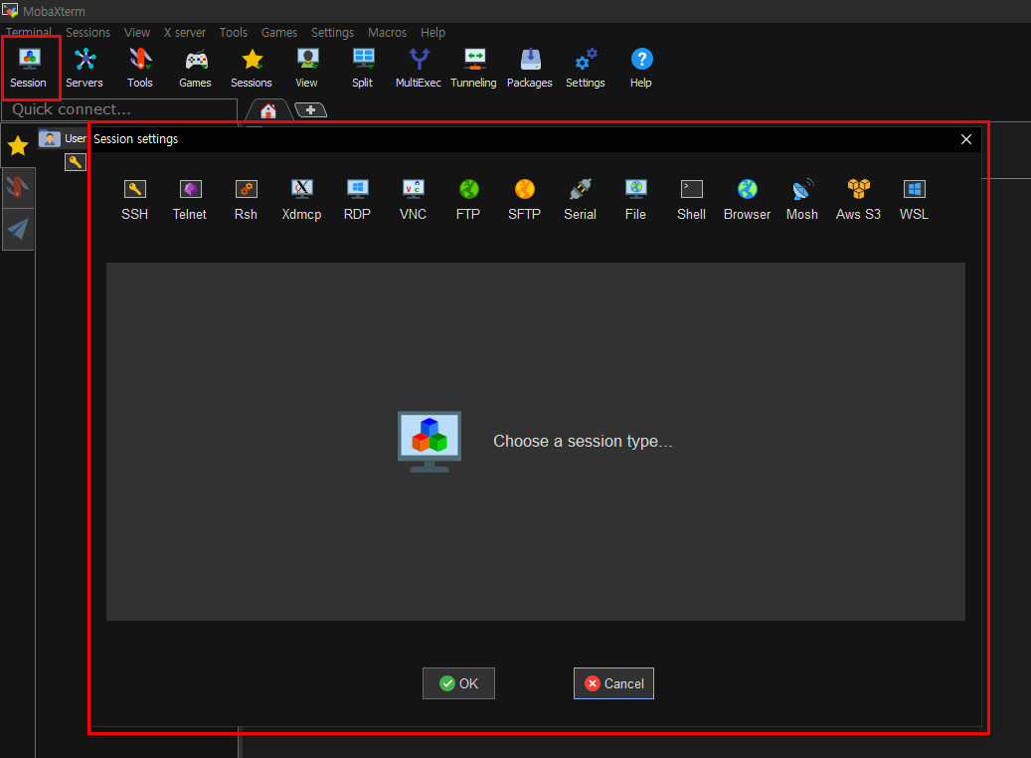Open the Sessions star toolbar icon

(x=252, y=68)
